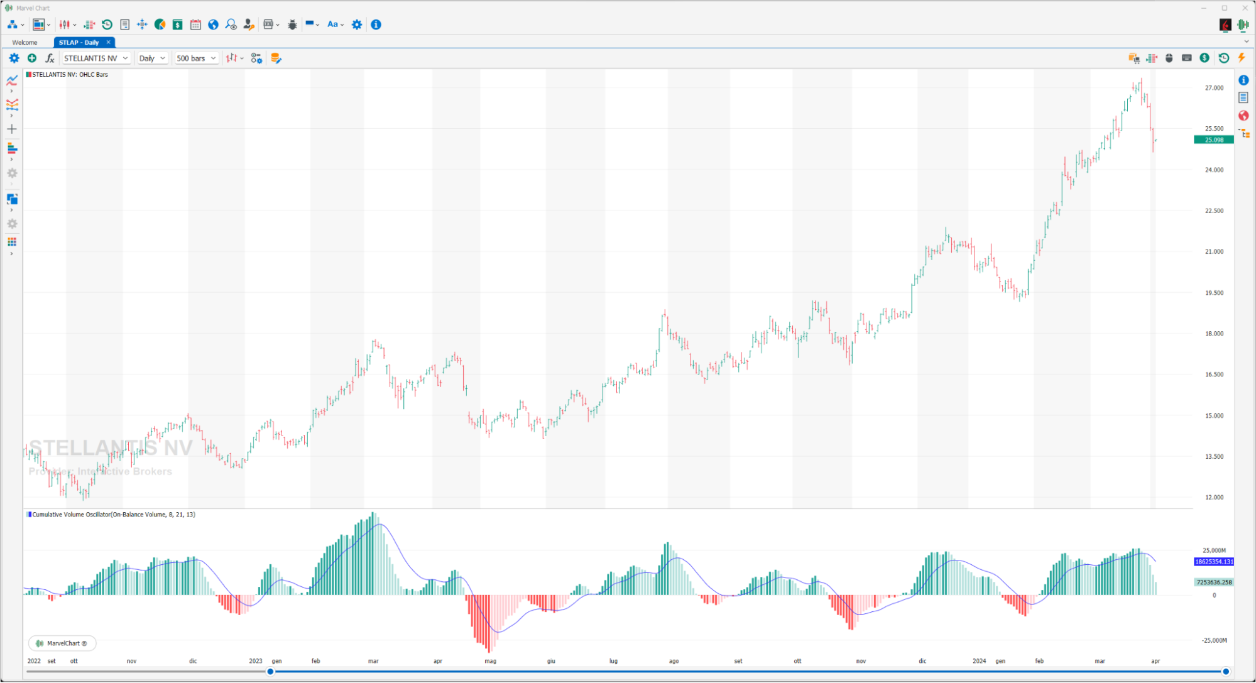Viewport: 1256px width, 683px height.
Task: Open the blue settings gear in top toolbar
Action: 357,25
